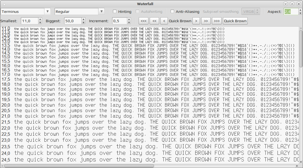Open the Regular style dropdown
Viewport: 303px width, 168px height.
click(80, 12)
